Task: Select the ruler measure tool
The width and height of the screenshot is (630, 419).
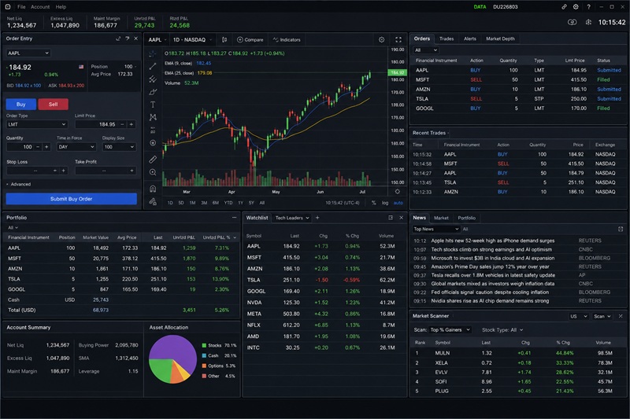Action: click(x=152, y=159)
